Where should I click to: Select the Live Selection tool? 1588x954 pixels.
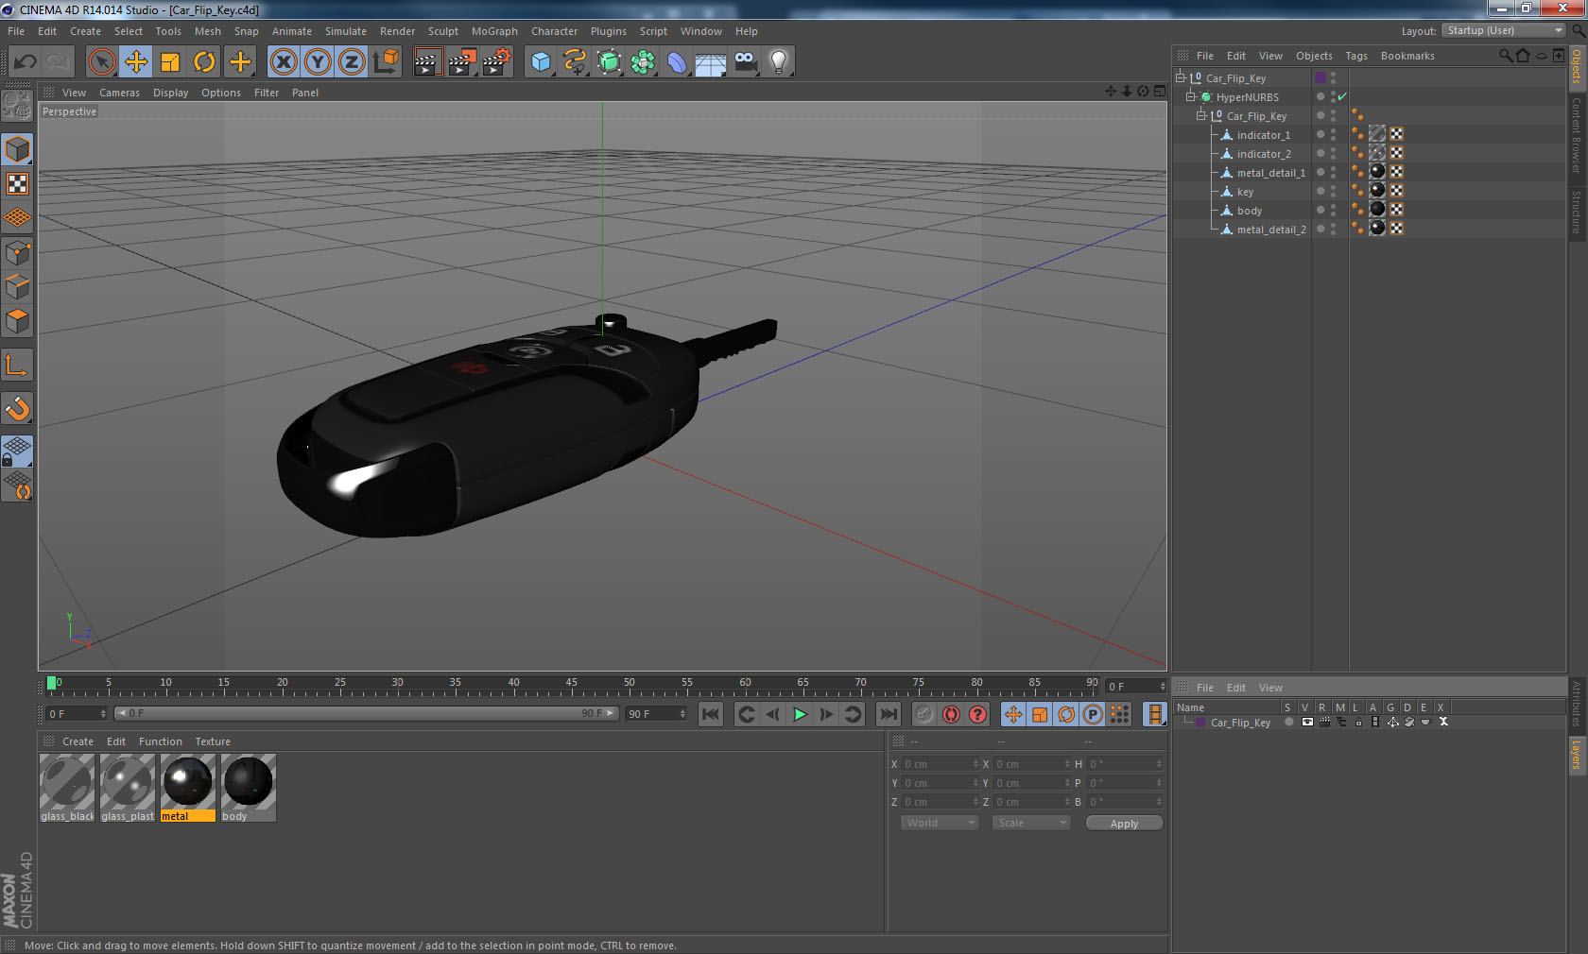click(x=101, y=62)
